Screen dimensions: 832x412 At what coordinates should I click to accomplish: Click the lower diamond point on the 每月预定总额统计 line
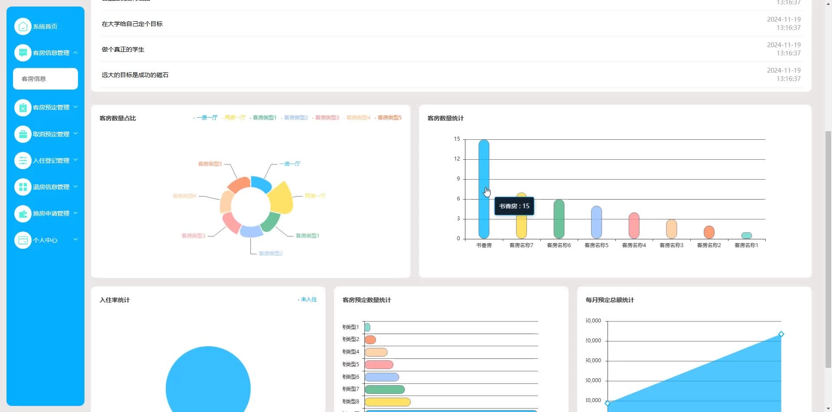(x=608, y=403)
